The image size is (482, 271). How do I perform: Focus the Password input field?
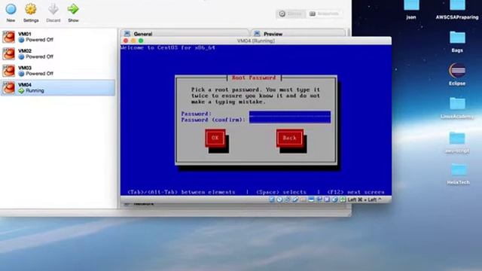coord(290,114)
